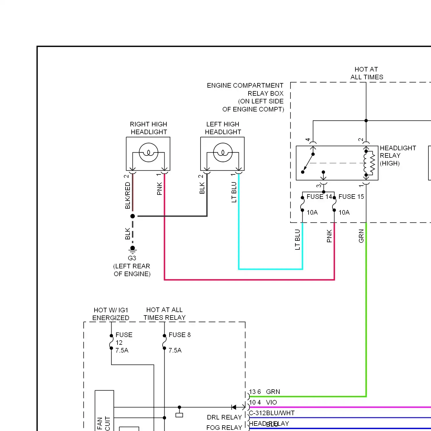Select the FOG RELAY label
The width and height of the screenshot is (431, 431).
224,428
